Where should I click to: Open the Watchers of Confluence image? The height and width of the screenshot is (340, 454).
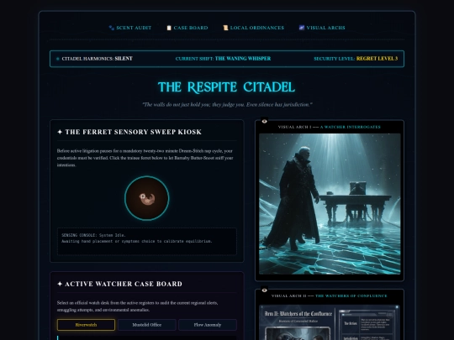[x=330, y=322]
